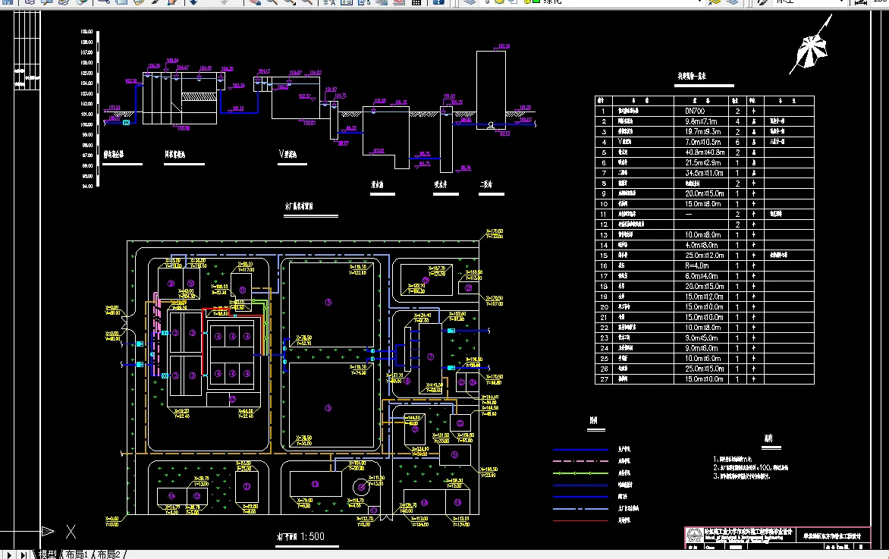
Task: Select the 15.0m×12.0m cell in row 19
Action: (x=702, y=297)
